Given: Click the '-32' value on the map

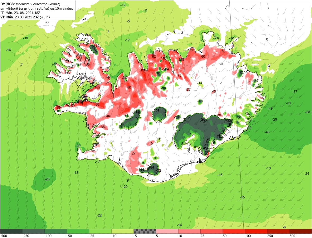Looking at the screenshot, I should pos(55,64).
